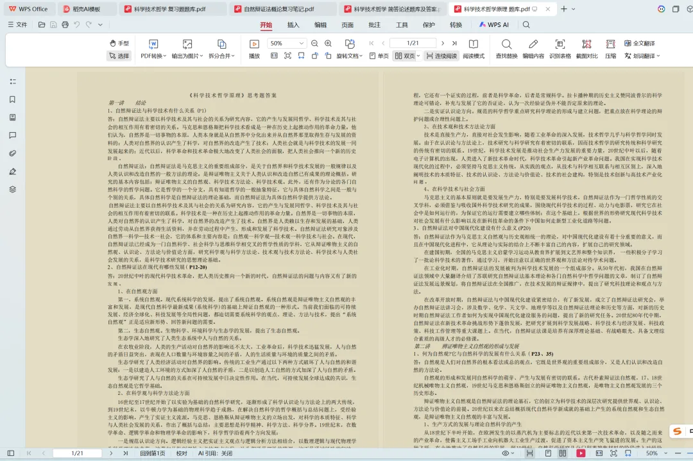Image resolution: width=693 pixels, height=461 pixels.
Task: Open the 文件 file menu
Action: point(17,25)
